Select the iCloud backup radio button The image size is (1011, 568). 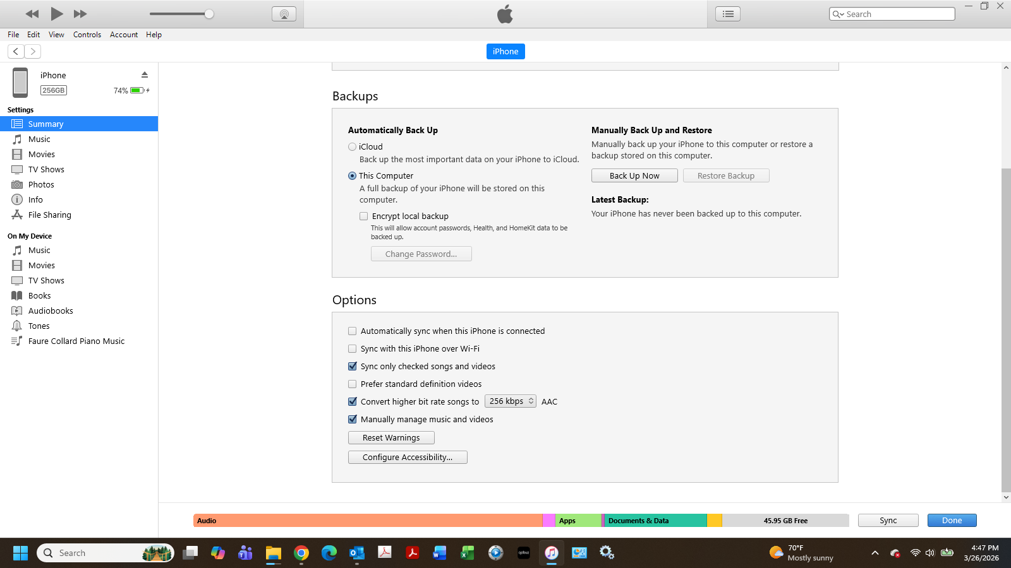[x=353, y=146]
